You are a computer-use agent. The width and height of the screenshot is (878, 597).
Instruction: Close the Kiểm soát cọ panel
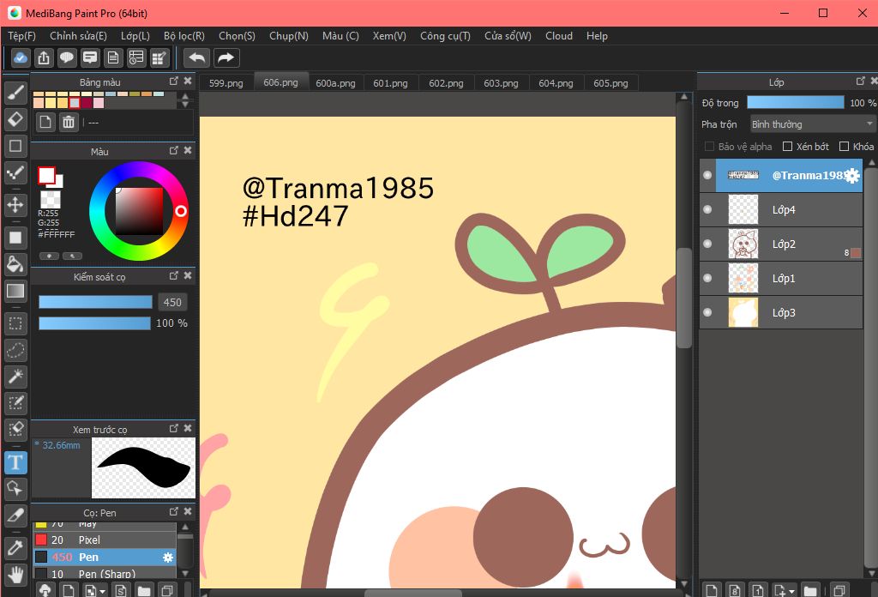point(188,275)
